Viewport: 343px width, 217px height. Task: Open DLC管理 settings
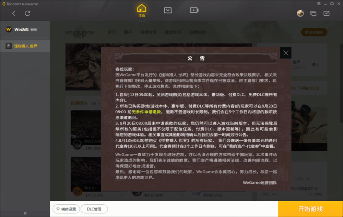coord(94,209)
